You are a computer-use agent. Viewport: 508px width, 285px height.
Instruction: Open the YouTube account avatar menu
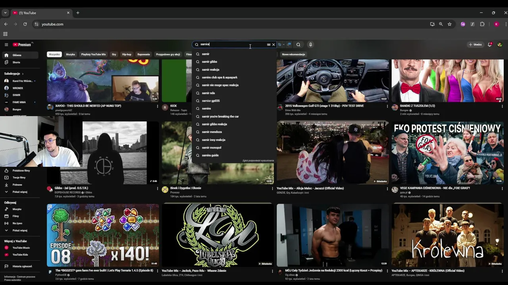click(500, 45)
